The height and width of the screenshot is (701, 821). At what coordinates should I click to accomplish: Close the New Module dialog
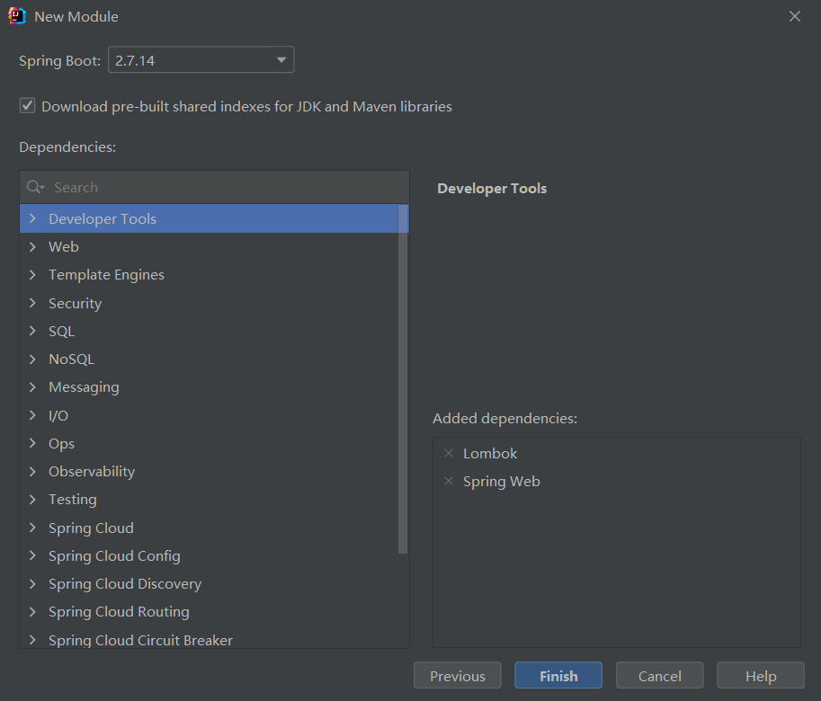(x=795, y=16)
